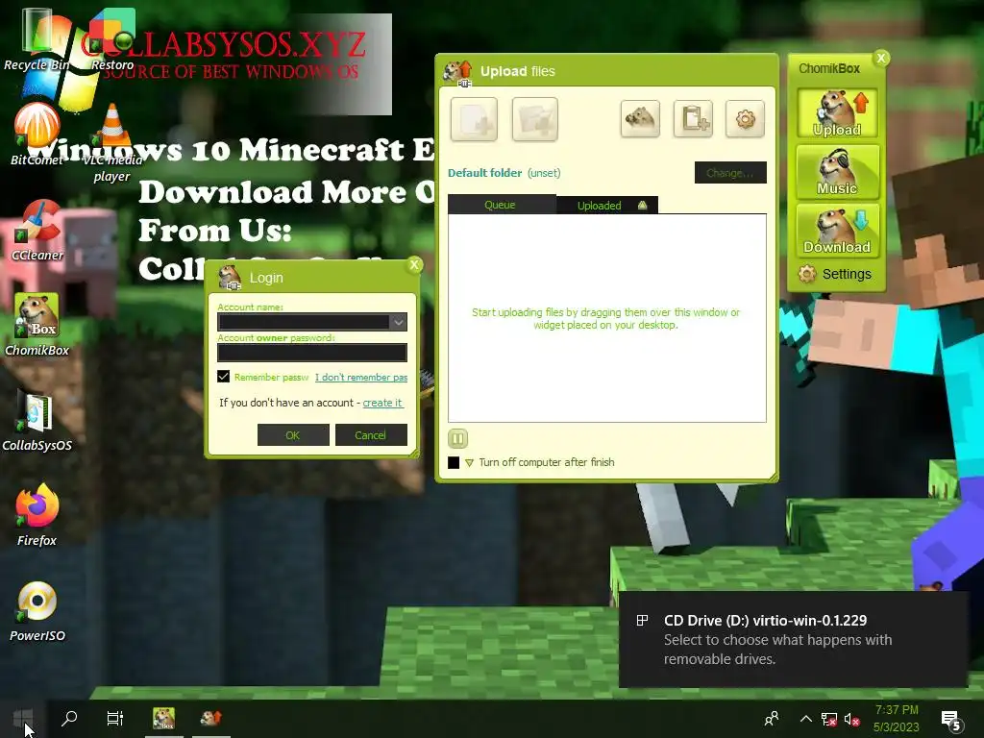
Task: Open the Download widget in ChomikBox
Action: pyautogui.click(x=837, y=231)
